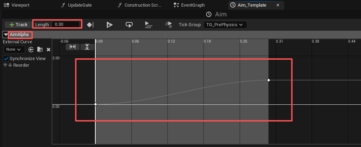Screen dimensions: 361x147
Task: Click the Length input field
Action: point(66,24)
